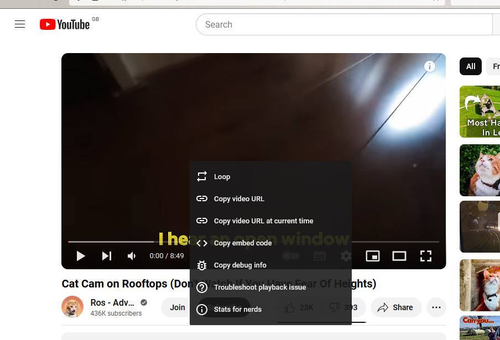Screen dimensions: 500x340
Task: Select "Copy video URL at current time"
Action: [270, 221]
